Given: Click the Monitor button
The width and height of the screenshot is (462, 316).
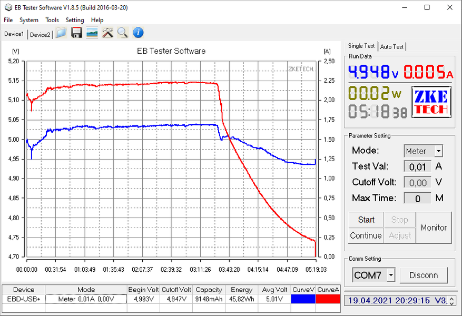Looking at the screenshot, I should tap(434, 228).
